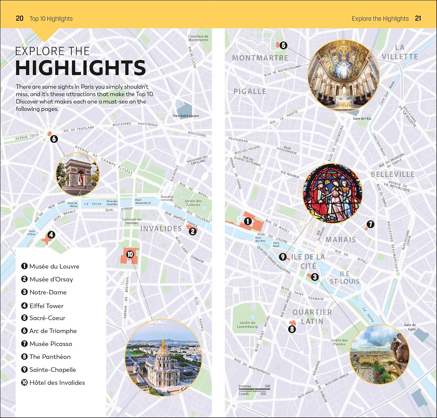Click map marker 5 in Montmartre
The image size is (437, 418).
click(283, 45)
